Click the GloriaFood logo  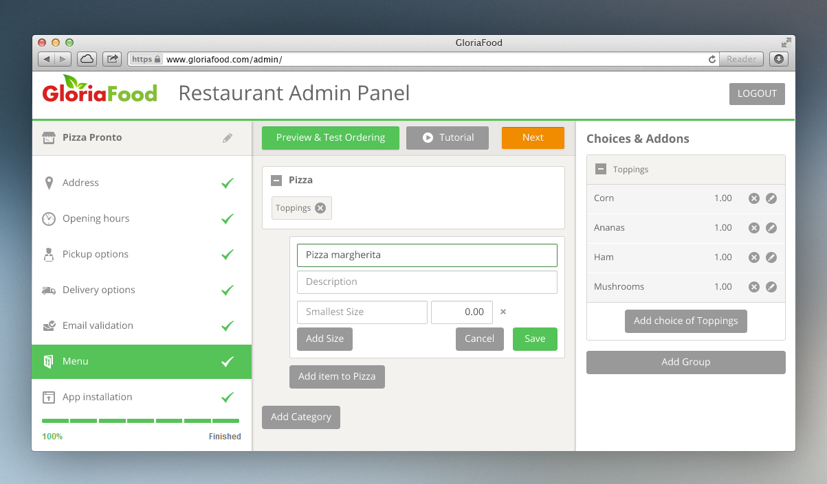100,89
